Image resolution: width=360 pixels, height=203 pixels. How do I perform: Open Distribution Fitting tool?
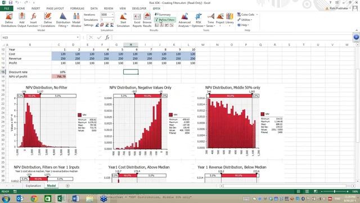click(63, 20)
